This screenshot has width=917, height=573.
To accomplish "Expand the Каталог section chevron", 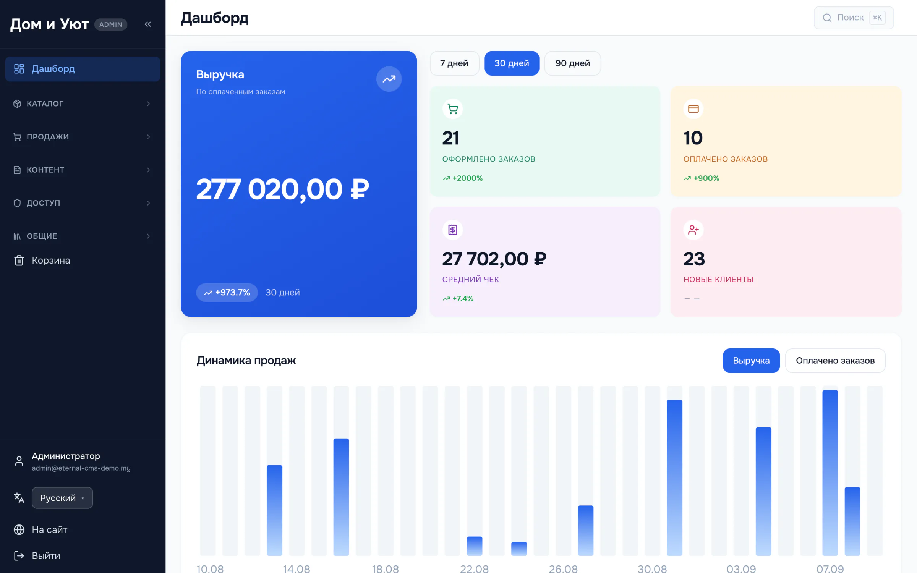I will (148, 104).
